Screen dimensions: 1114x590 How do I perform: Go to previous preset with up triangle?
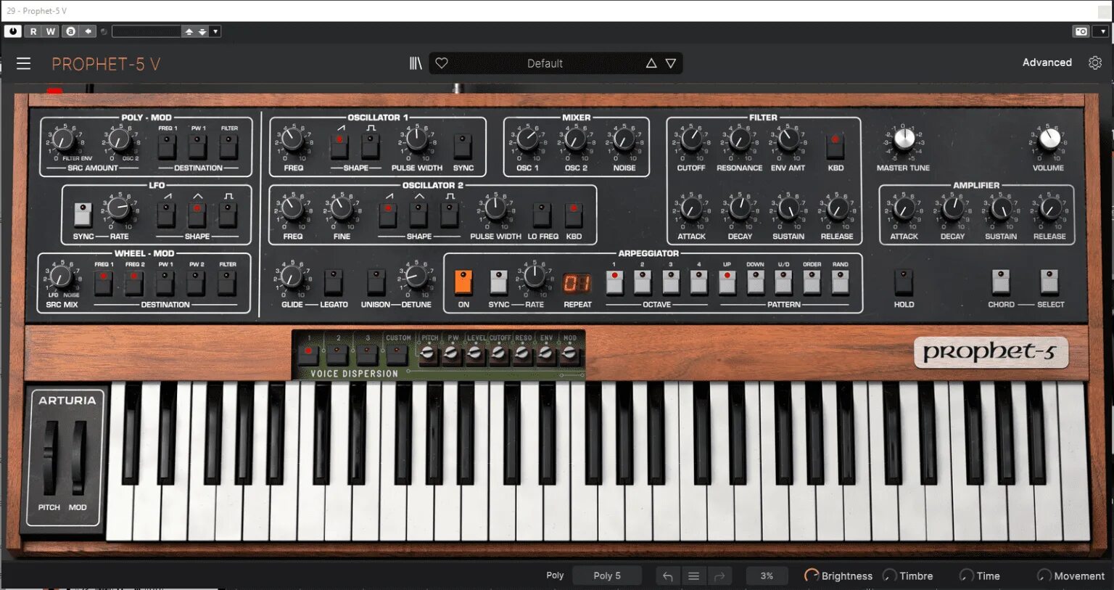[651, 63]
